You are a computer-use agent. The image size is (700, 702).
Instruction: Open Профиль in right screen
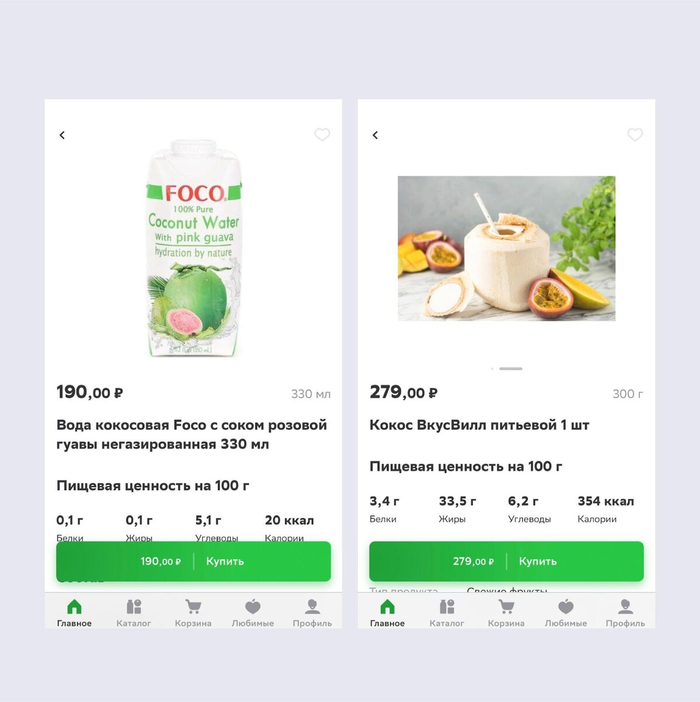625,612
